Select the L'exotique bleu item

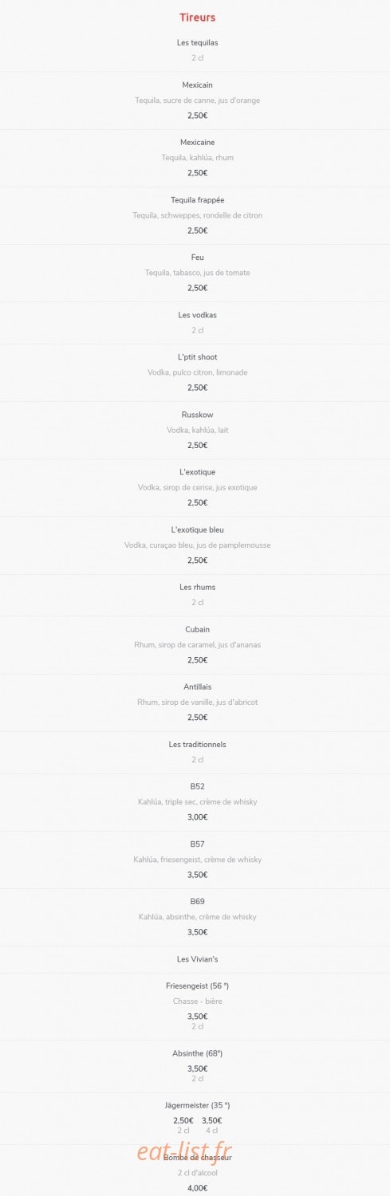tap(197, 529)
